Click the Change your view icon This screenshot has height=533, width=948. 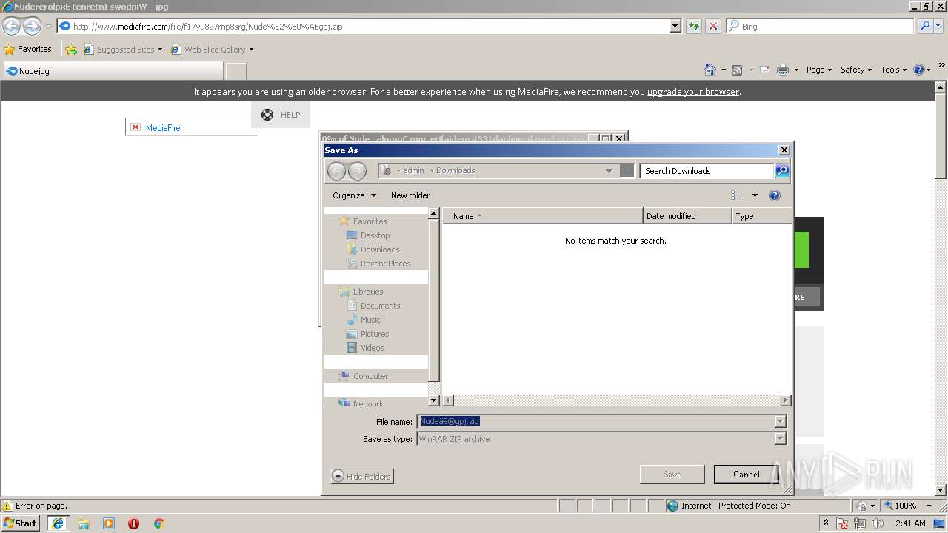pos(737,195)
